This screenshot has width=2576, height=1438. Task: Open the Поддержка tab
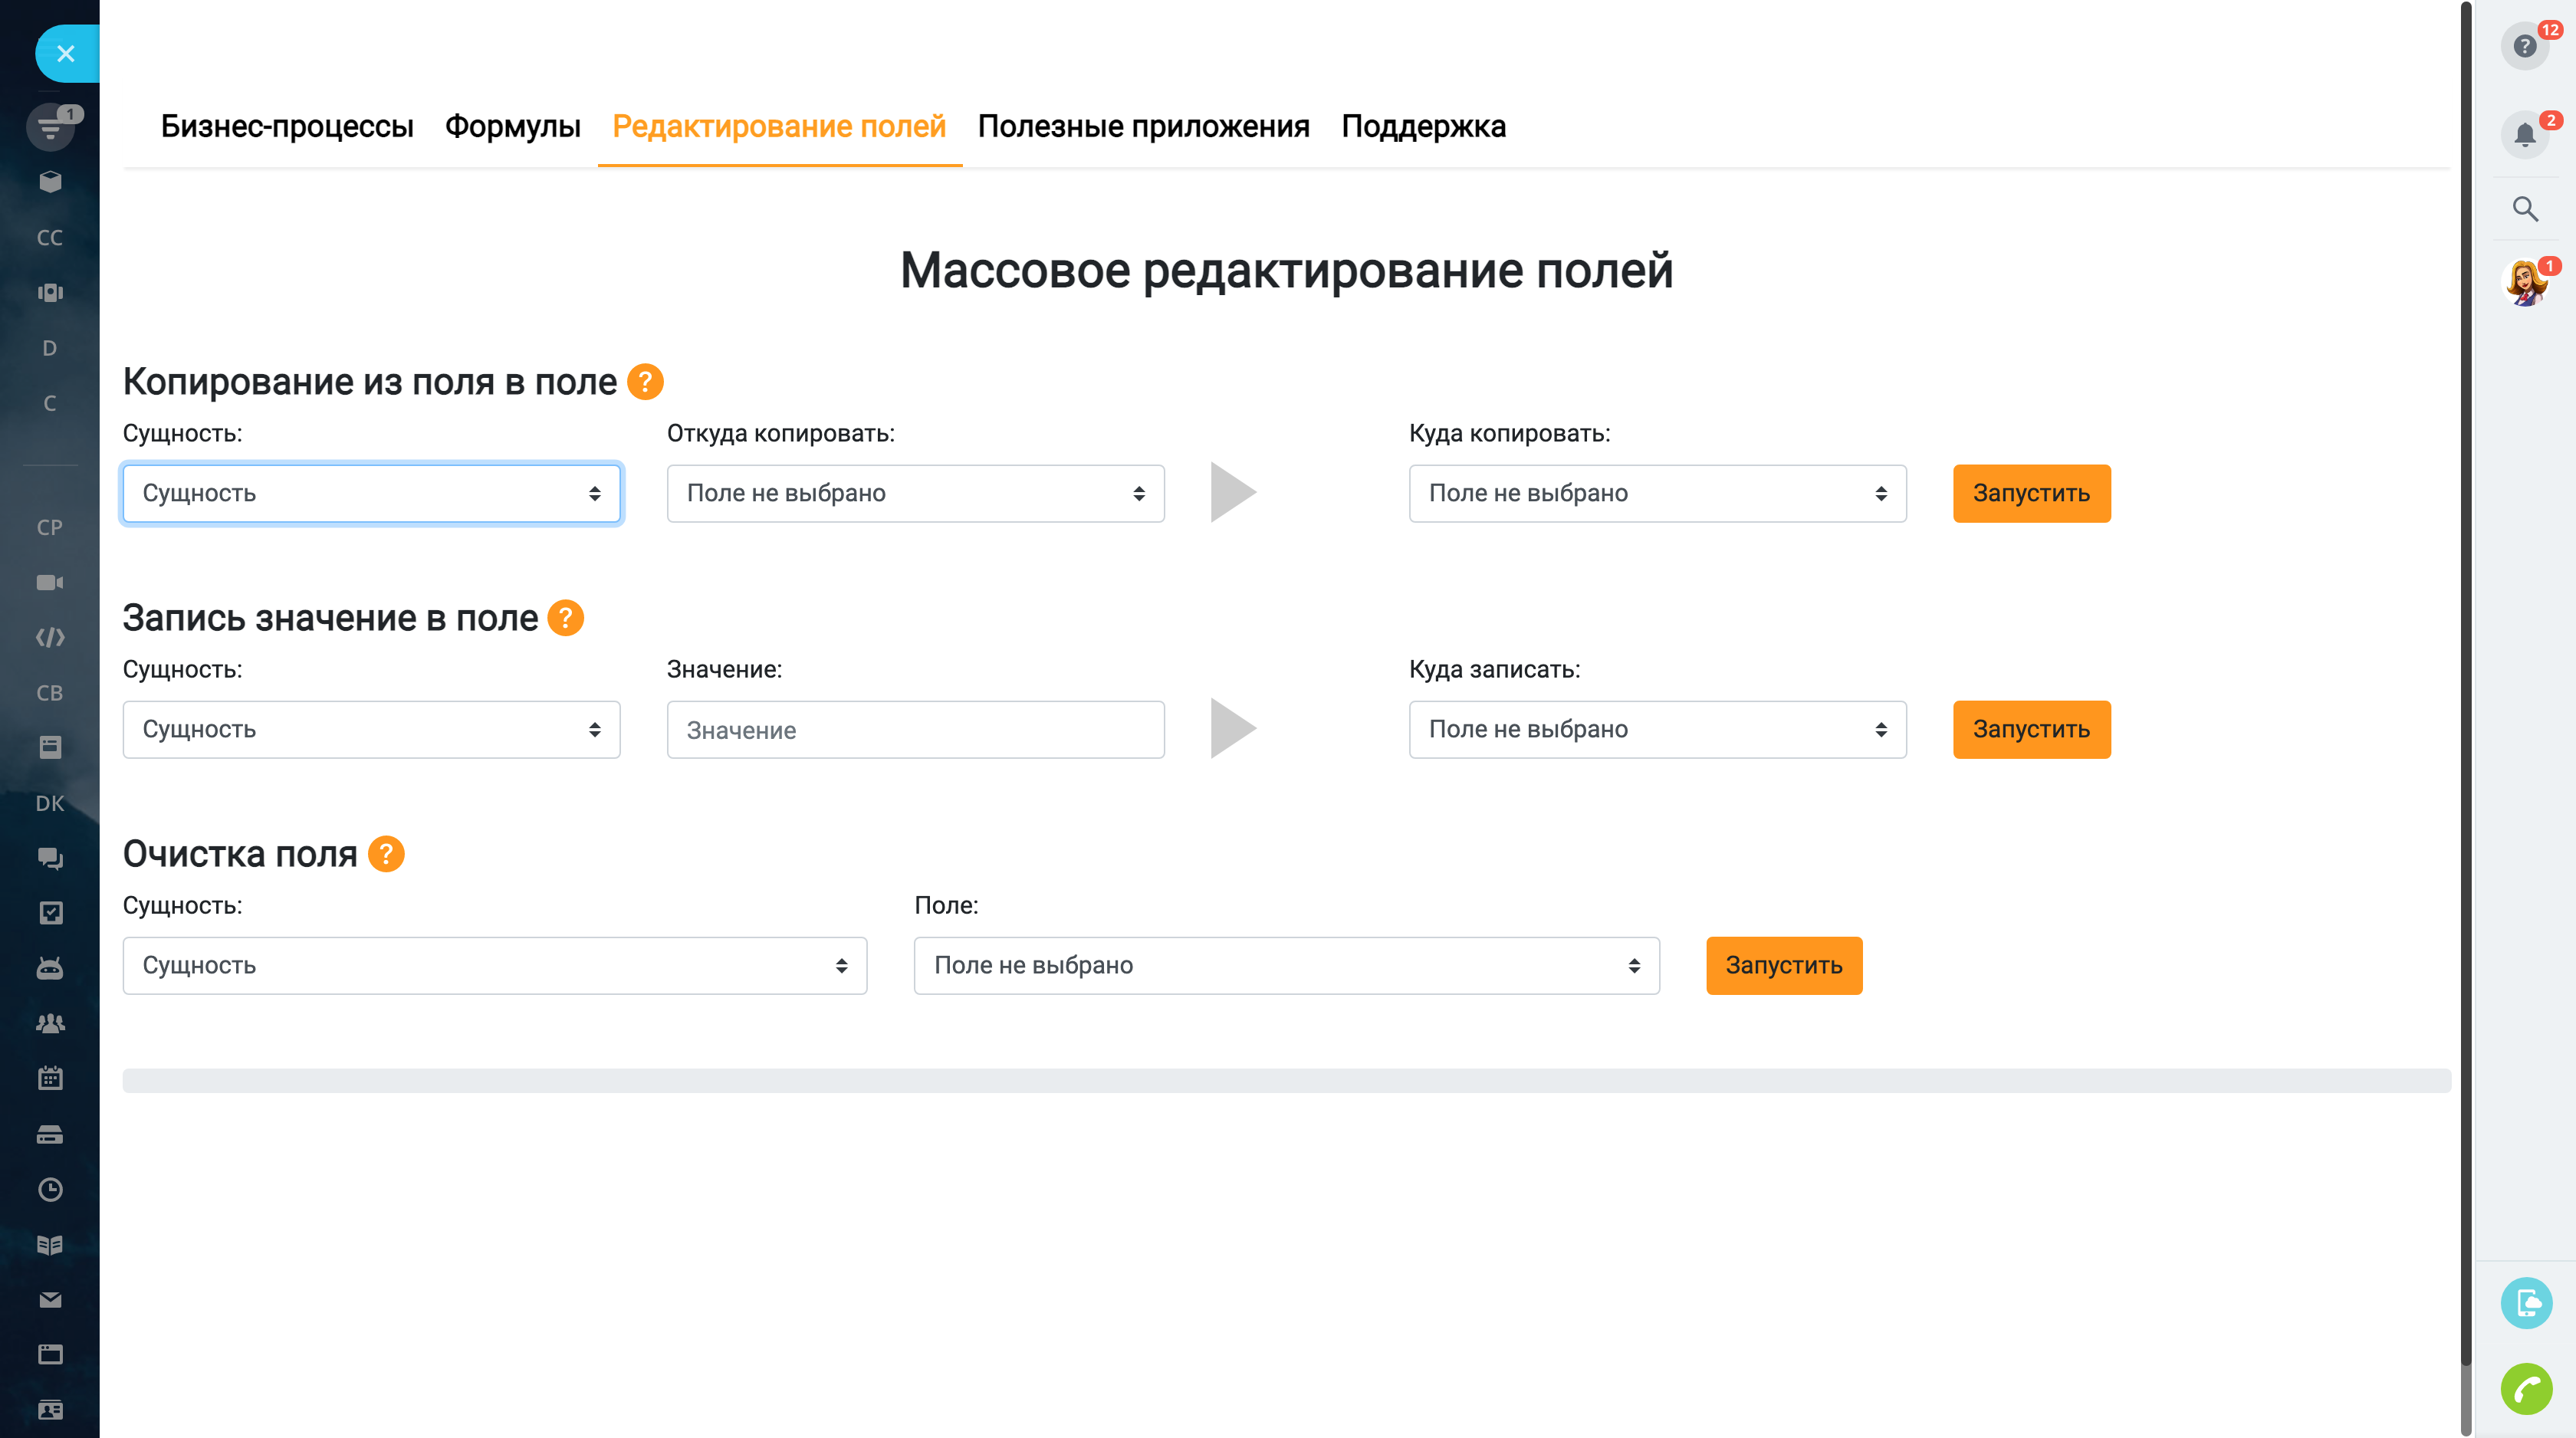point(1425,127)
